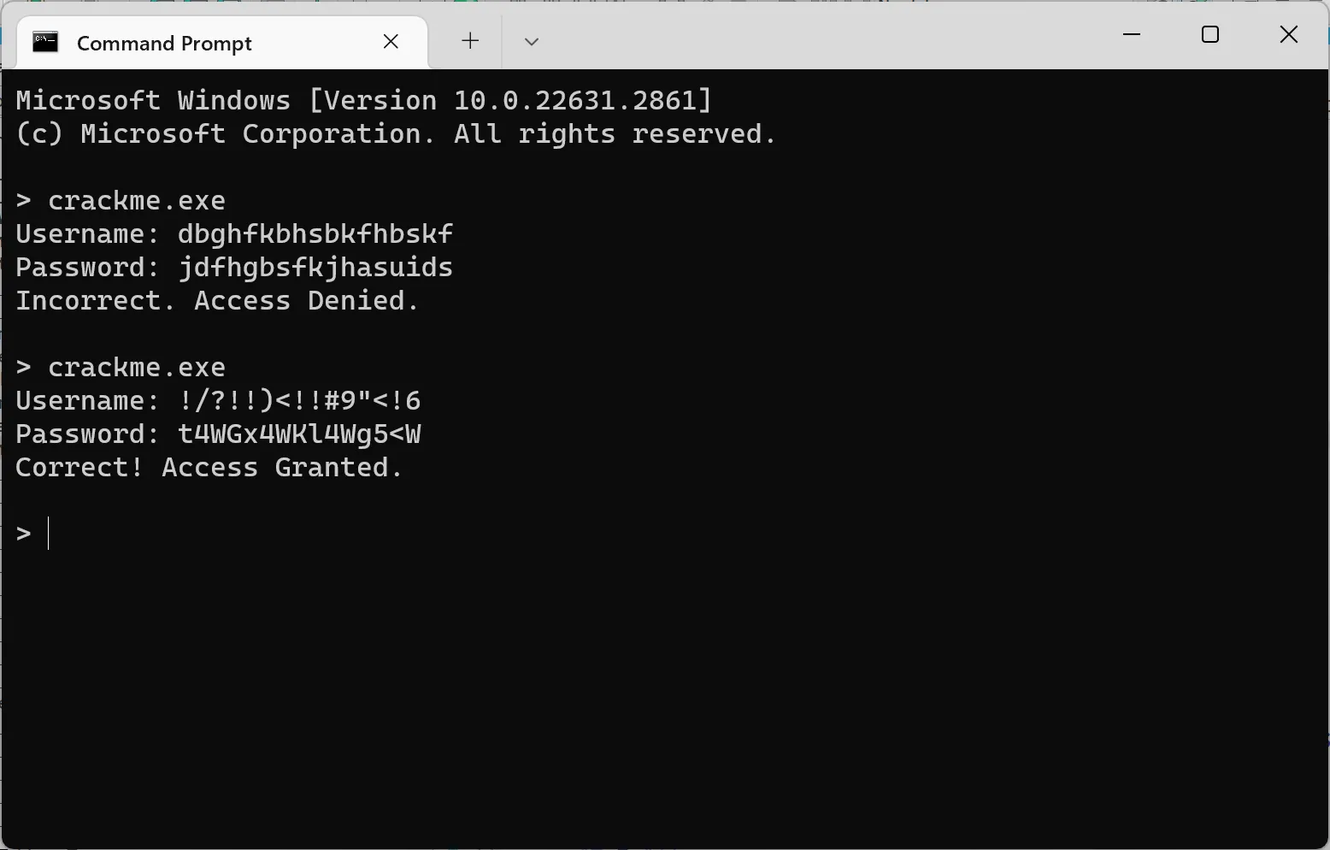Screen dimensions: 1330x850
Task: Click the username made of symbols
Action: (x=299, y=401)
